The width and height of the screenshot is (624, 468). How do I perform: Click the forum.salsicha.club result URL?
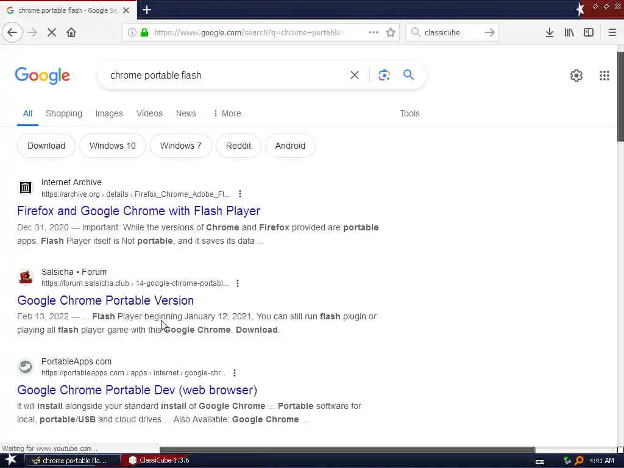135,283
